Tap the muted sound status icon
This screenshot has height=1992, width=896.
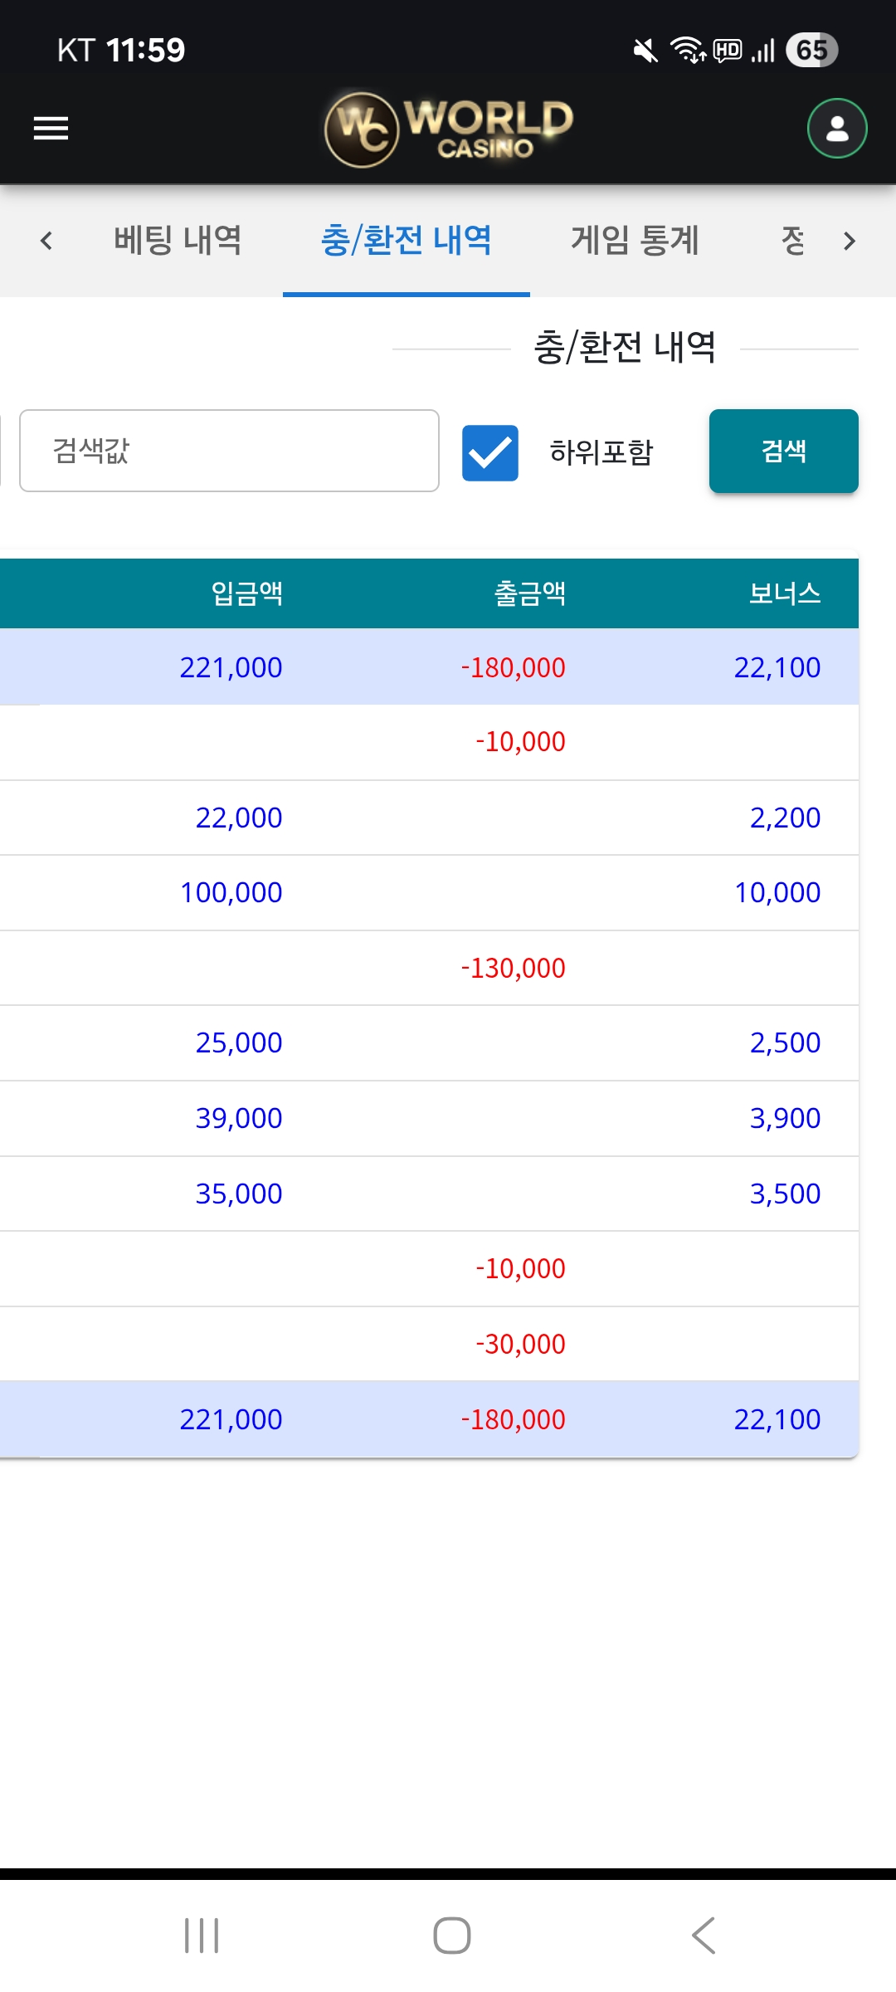645,51
